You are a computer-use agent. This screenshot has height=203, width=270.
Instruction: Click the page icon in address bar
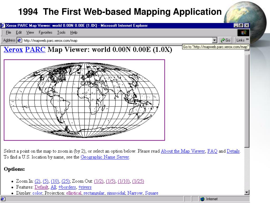20,40
